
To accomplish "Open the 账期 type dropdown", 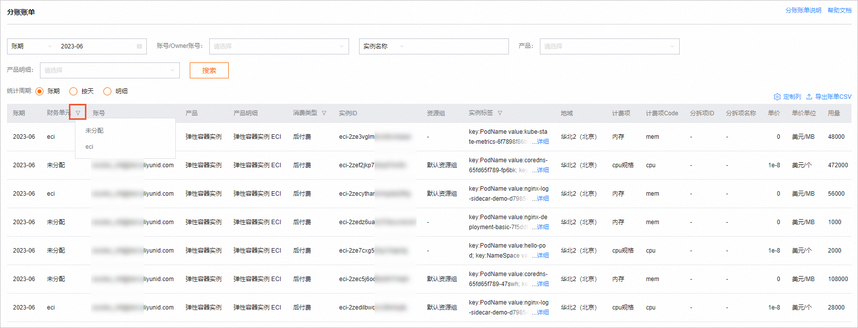I will pos(32,46).
